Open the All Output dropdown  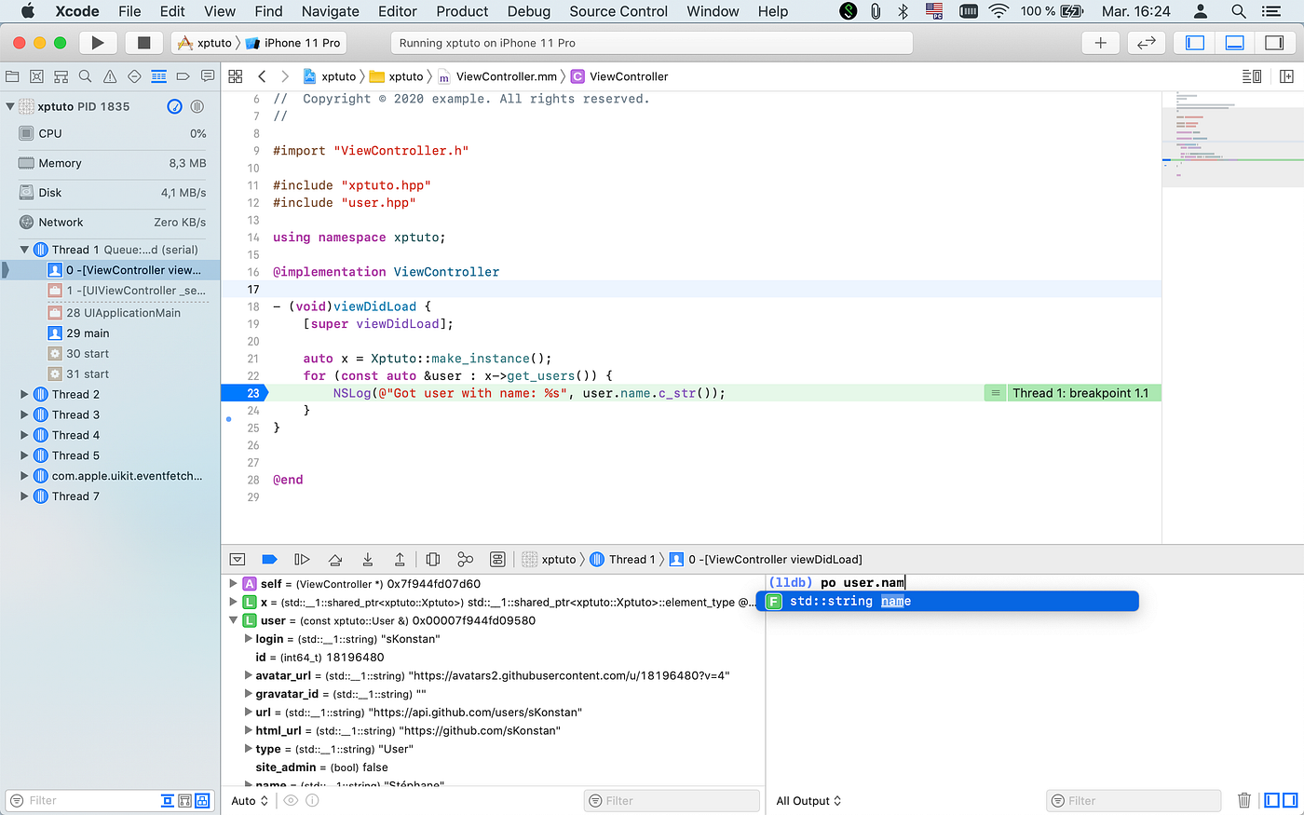point(807,800)
